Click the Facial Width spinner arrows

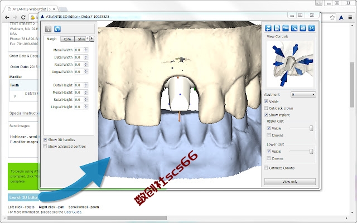[x=86, y=65]
